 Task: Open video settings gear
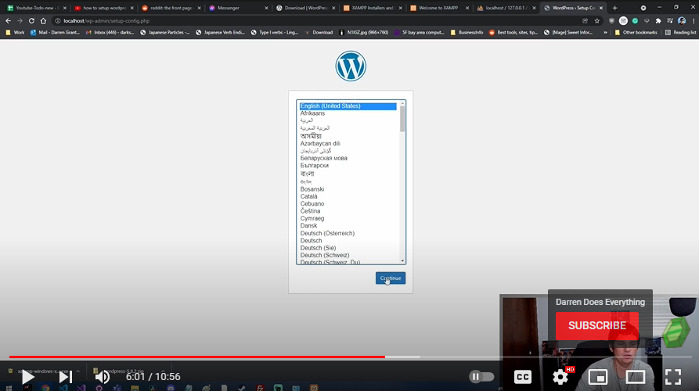(560, 377)
